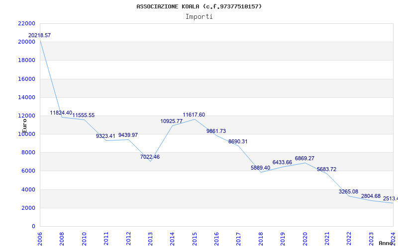Click the y-axis value 2000
398x248 pixels.
coord(28,208)
